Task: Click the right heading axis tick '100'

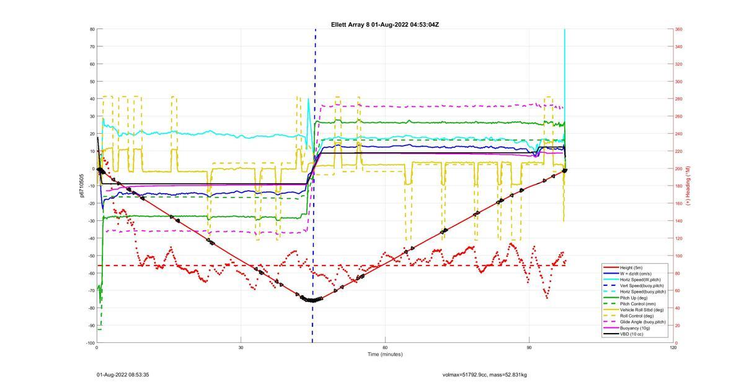Action: pos(679,256)
